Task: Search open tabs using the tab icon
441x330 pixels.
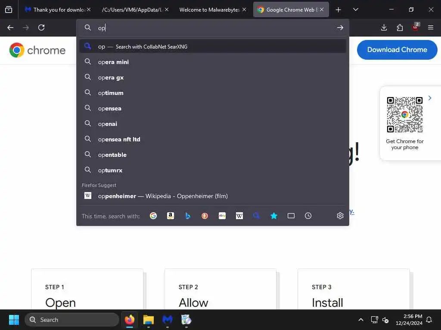Action: tap(291, 216)
